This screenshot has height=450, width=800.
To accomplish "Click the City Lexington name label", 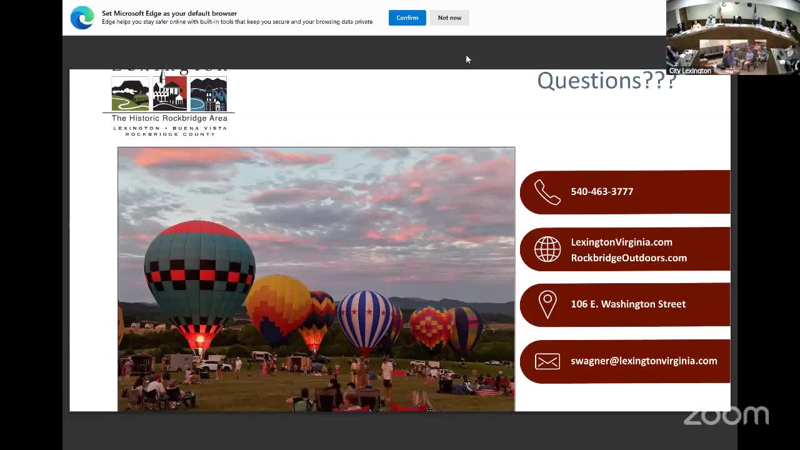I will [x=690, y=71].
